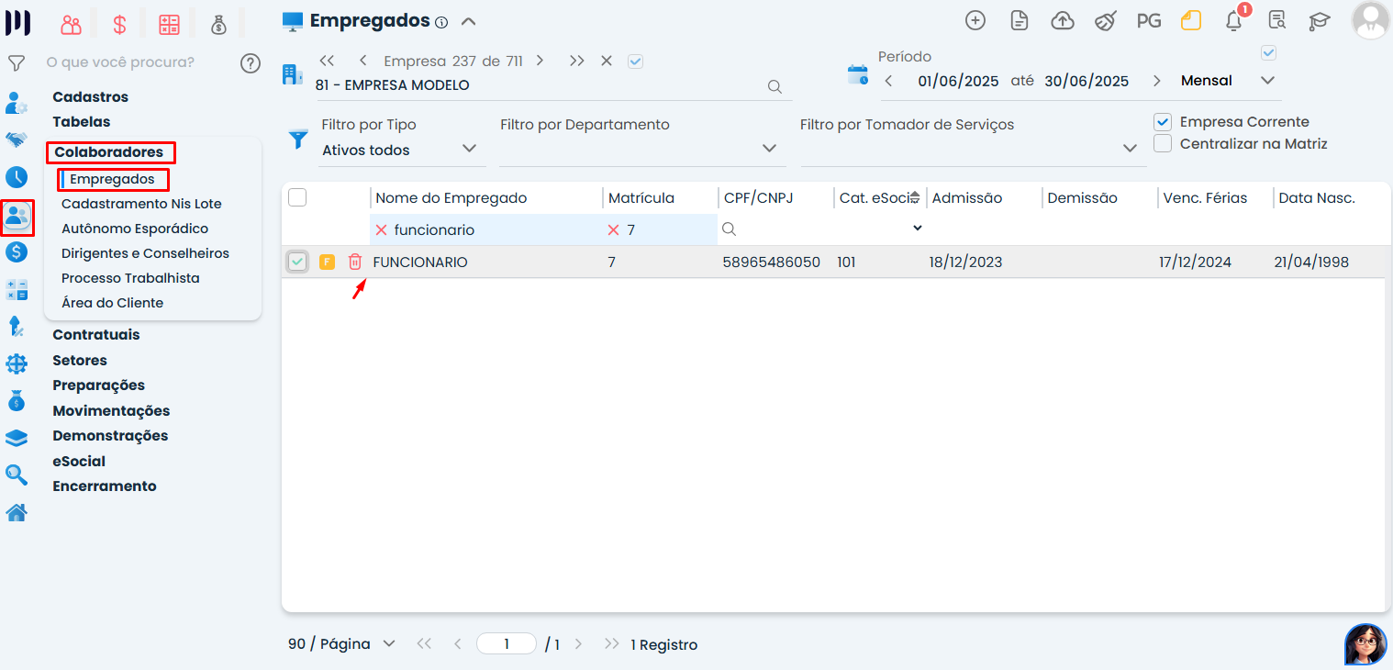Go to previous period arrow
Viewport: 1393px width, 670px height.
tap(888, 81)
